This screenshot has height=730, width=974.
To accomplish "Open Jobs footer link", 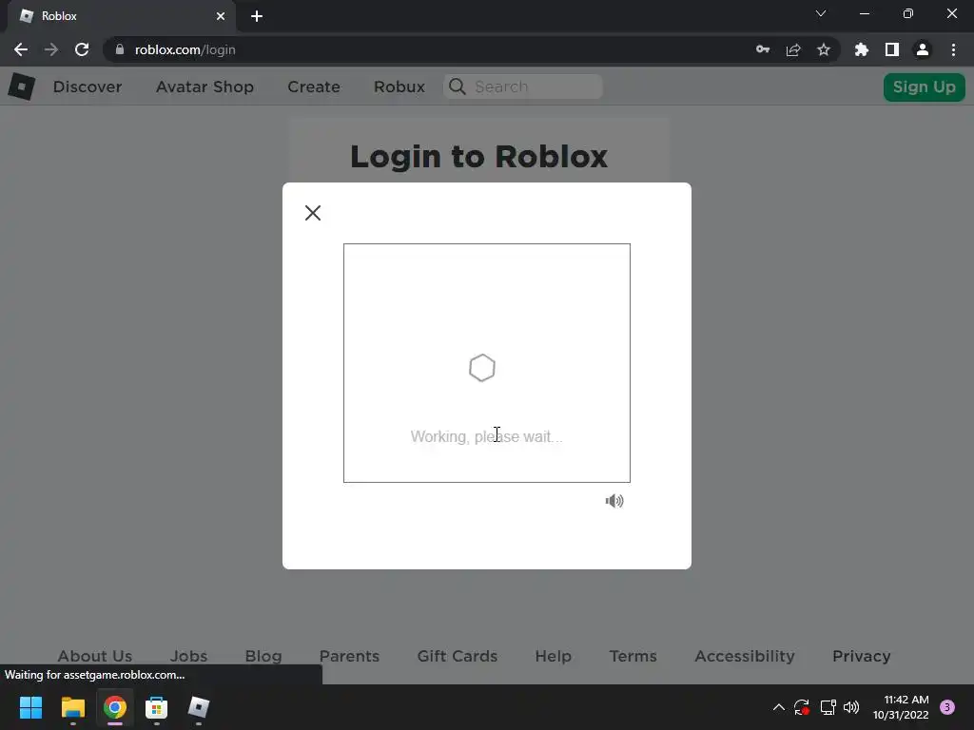I will [189, 656].
